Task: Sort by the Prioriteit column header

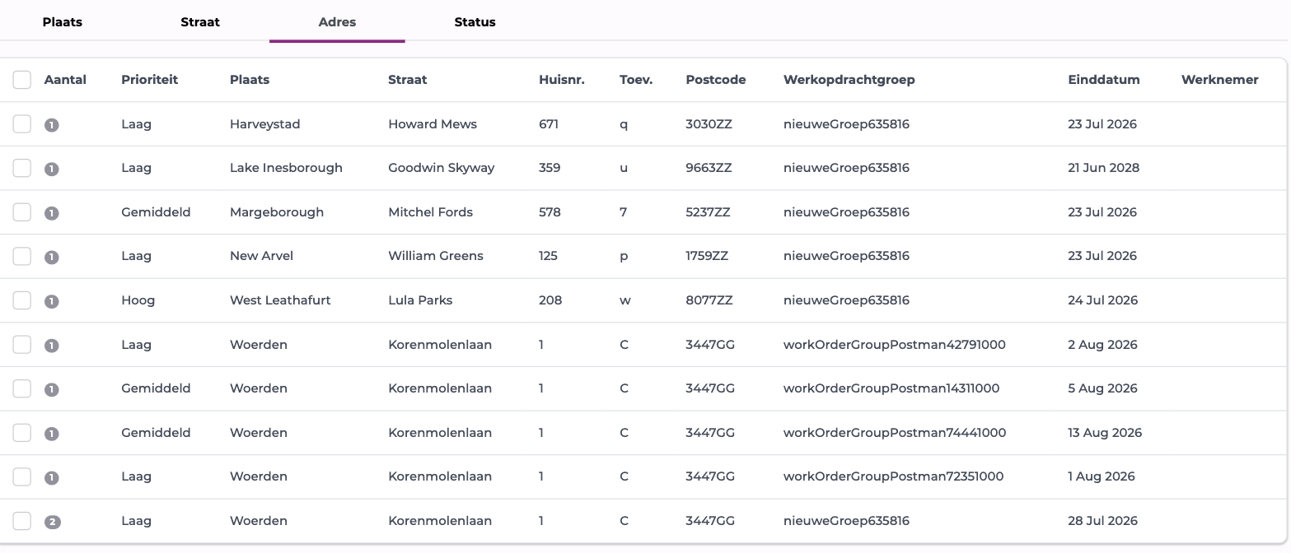Action: [149, 80]
